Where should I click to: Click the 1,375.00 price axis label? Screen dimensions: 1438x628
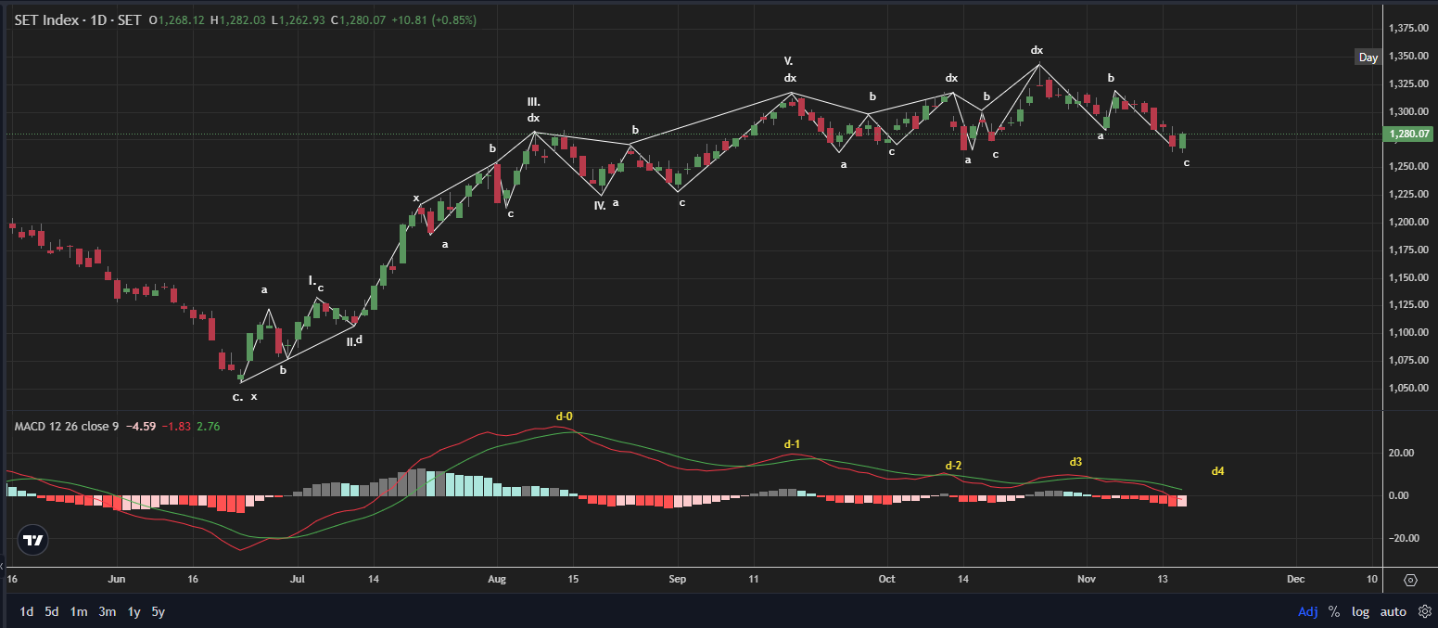click(1409, 28)
